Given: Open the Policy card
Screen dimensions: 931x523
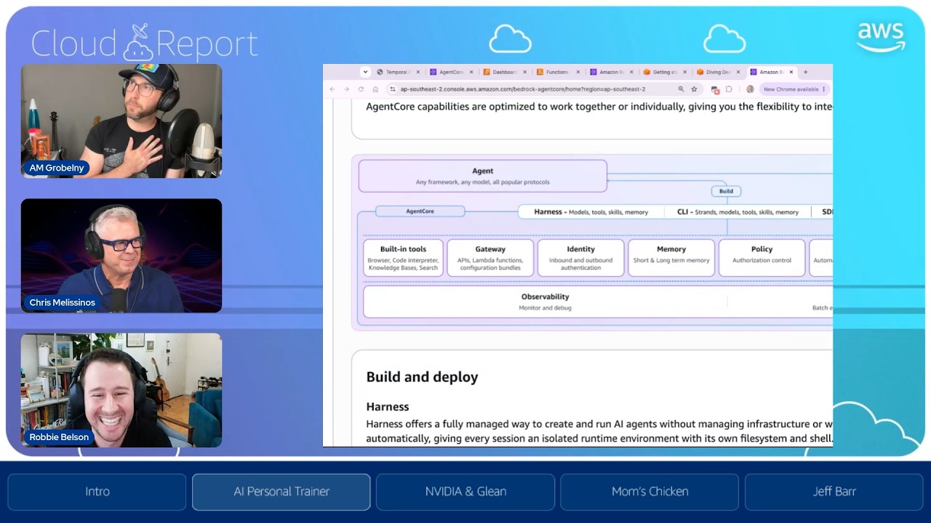Looking at the screenshot, I should pyautogui.click(x=762, y=258).
